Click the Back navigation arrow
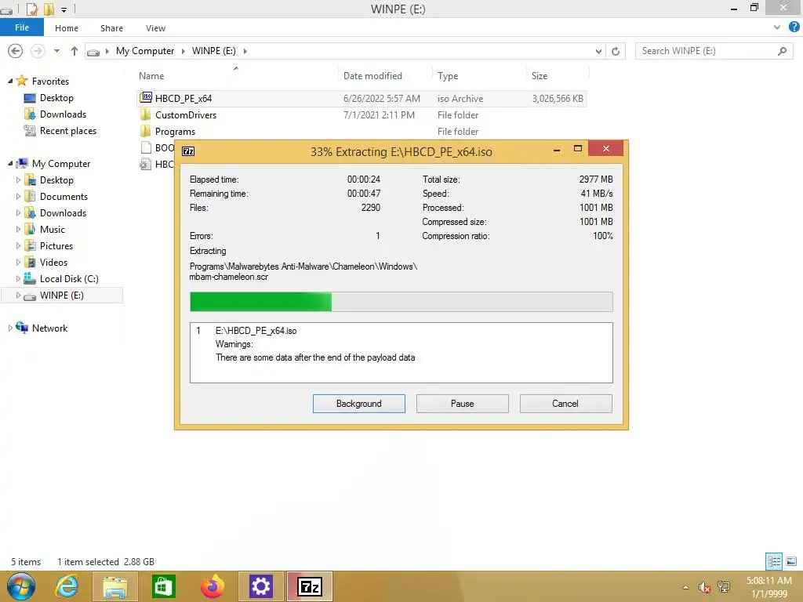The height and width of the screenshot is (602, 803). (16, 51)
